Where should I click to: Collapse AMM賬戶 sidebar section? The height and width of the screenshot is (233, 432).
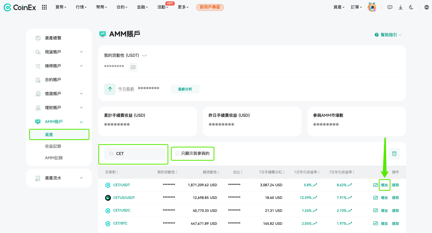click(x=81, y=122)
